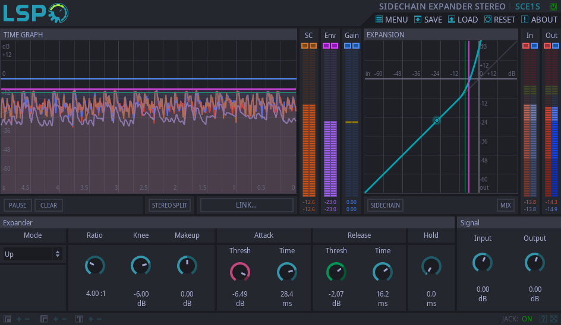
Task: Click the Knee knob
Action: (141, 266)
